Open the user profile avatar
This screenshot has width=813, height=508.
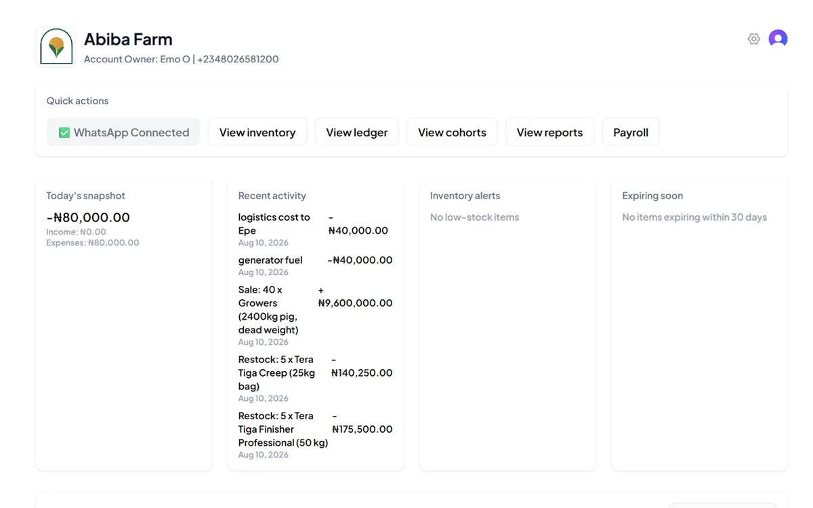pyautogui.click(x=778, y=39)
